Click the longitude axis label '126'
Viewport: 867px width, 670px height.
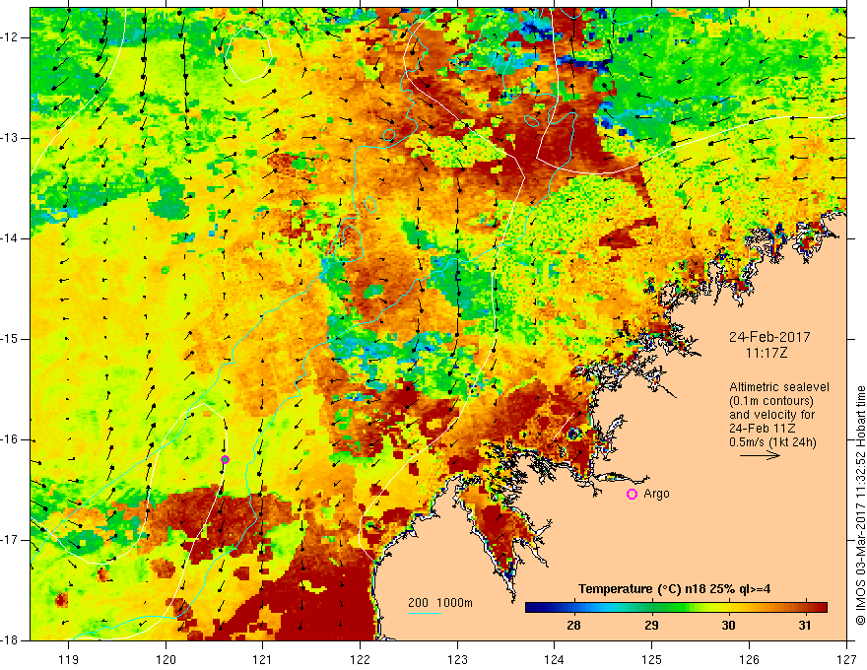749,659
